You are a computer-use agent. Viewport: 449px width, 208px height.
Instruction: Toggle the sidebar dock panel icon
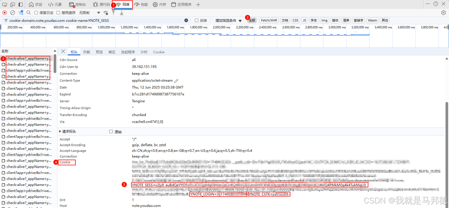(x=21, y=5)
